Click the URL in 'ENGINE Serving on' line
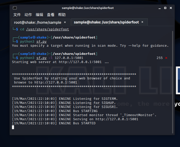 [117, 119]
